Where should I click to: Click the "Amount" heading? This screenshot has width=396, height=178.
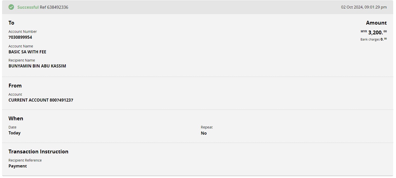click(x=376, y=23)
